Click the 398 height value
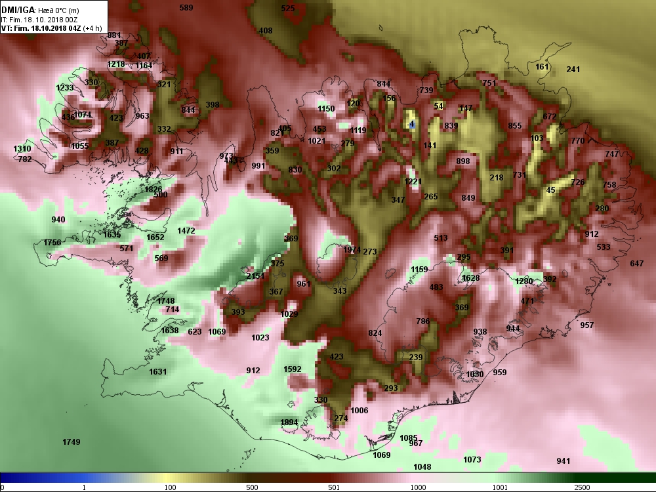Image resolution: width=656 pixels, height=492 pixels. (213, 104)
